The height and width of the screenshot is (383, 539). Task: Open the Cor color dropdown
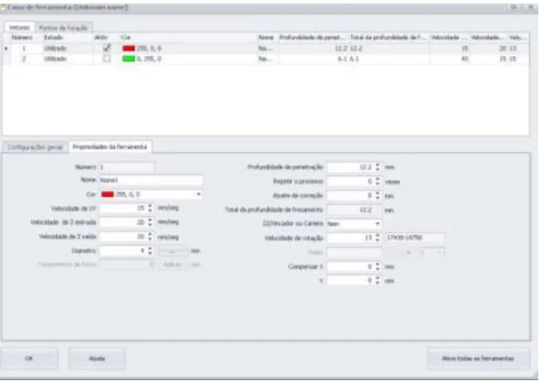click(198, 194)
